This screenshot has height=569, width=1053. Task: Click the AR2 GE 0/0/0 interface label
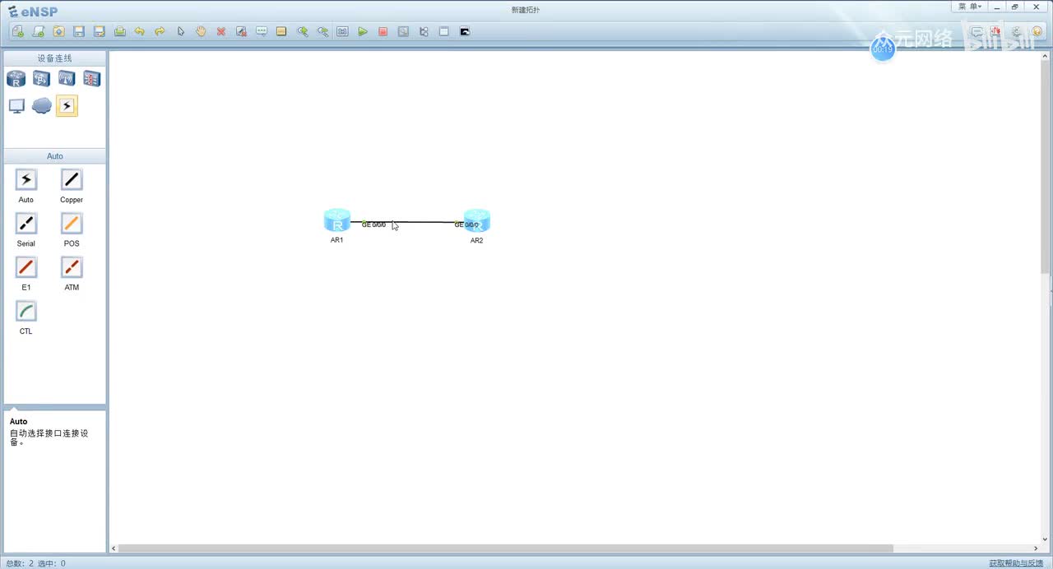click(x=466, y=224)
